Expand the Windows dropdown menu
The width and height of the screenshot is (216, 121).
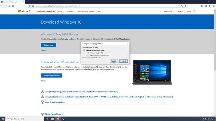71,11
